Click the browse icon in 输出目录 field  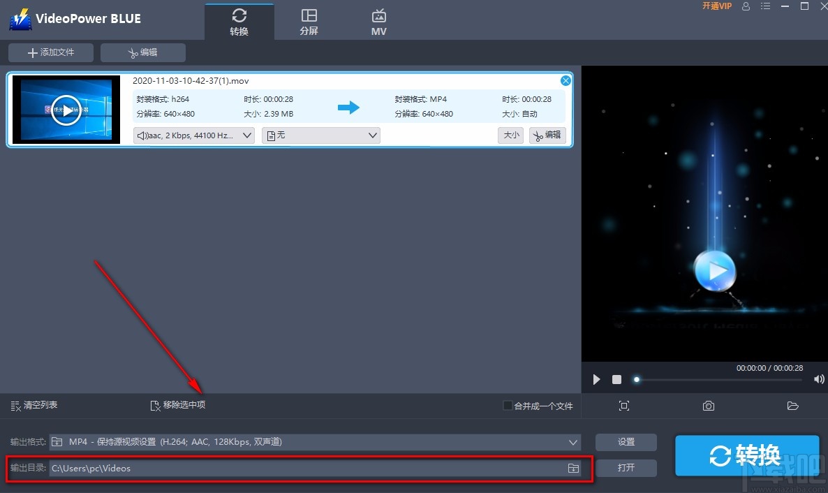click(574, 468)
